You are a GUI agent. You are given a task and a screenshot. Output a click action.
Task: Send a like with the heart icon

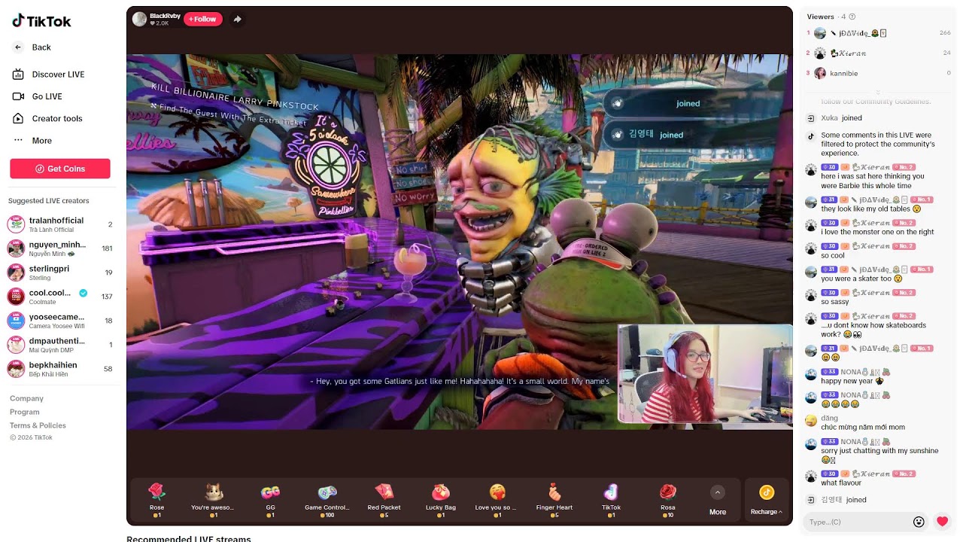pyautogui.click(x=942, y=522)
